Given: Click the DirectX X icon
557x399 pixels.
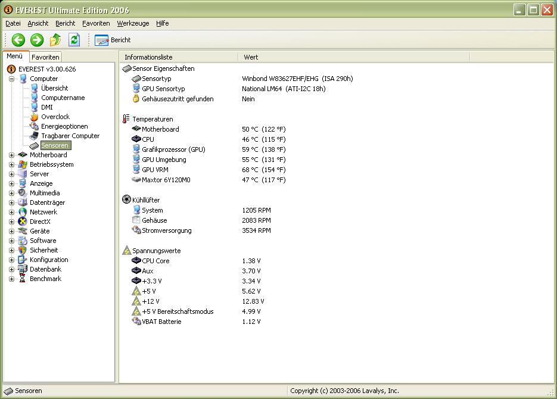Looking at the screenshot, I should click(23, 222).
